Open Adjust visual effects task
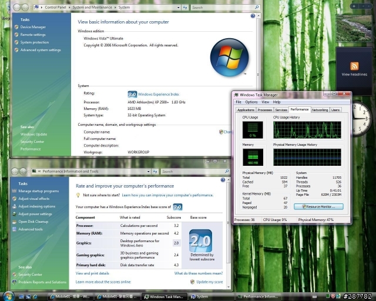The image size is (376, 301). 34,199
